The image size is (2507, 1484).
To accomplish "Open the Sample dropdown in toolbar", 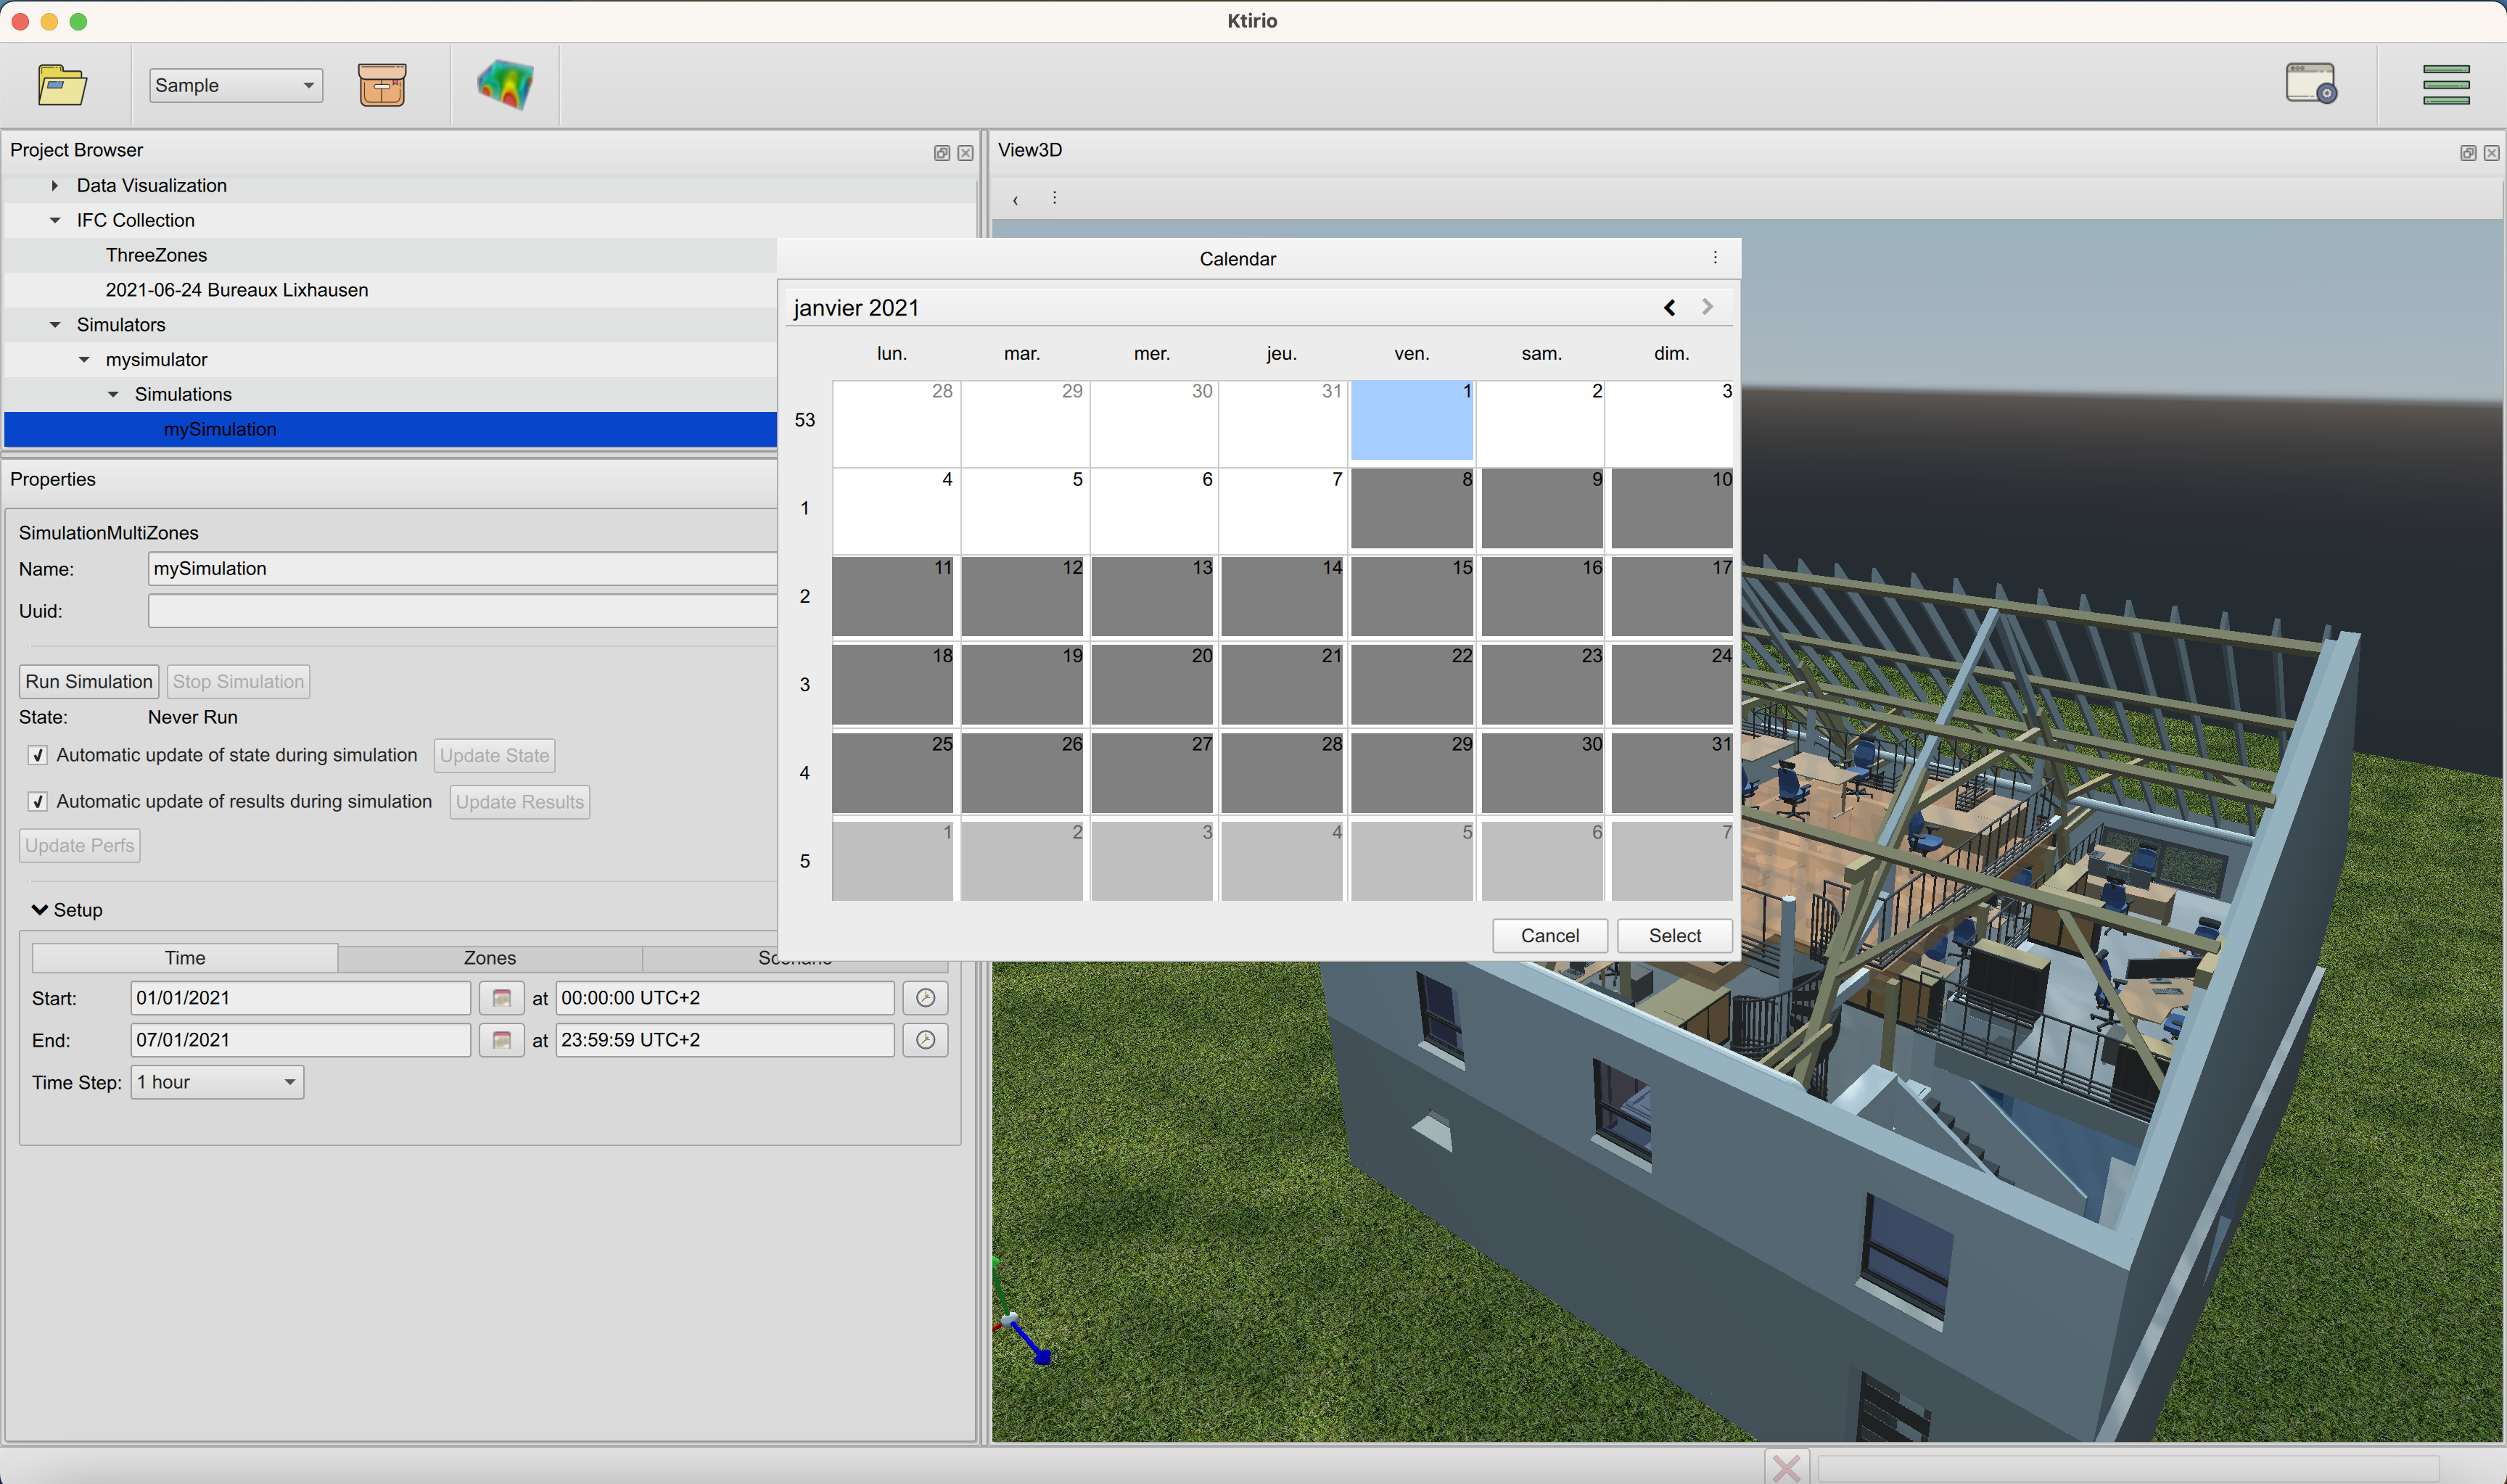I will click(x=236, y=85).
